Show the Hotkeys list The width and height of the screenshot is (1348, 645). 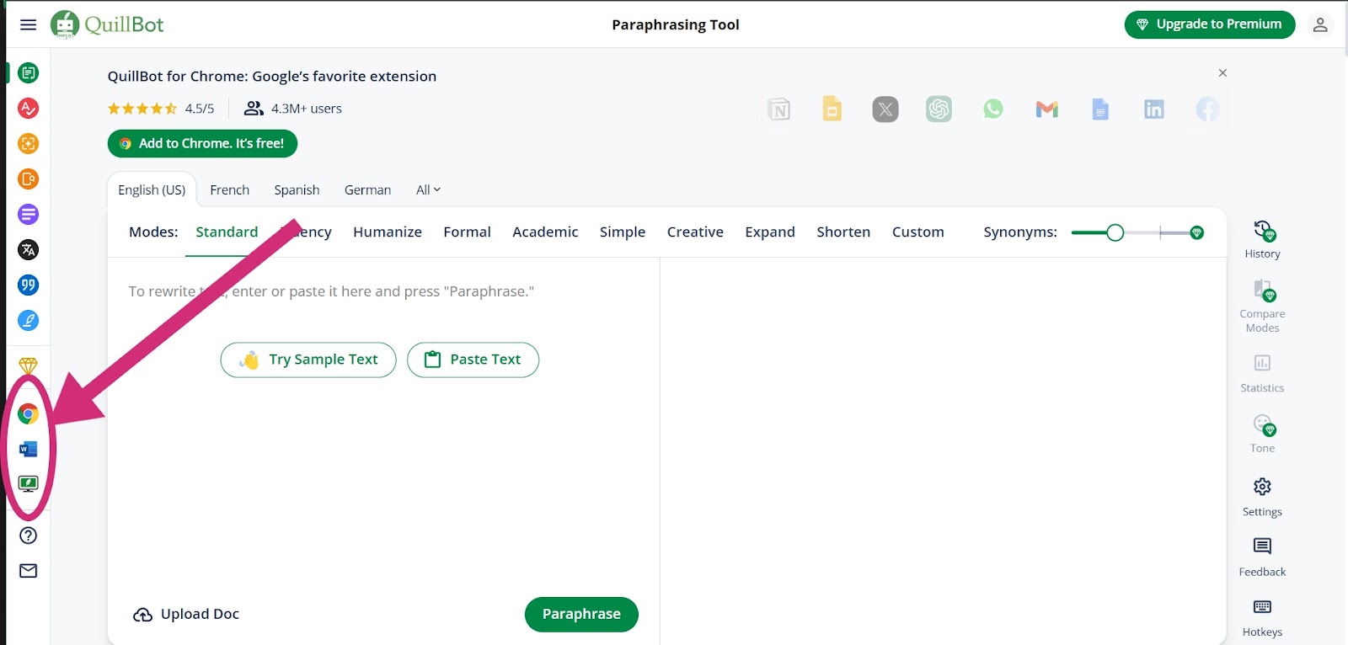1262,618
